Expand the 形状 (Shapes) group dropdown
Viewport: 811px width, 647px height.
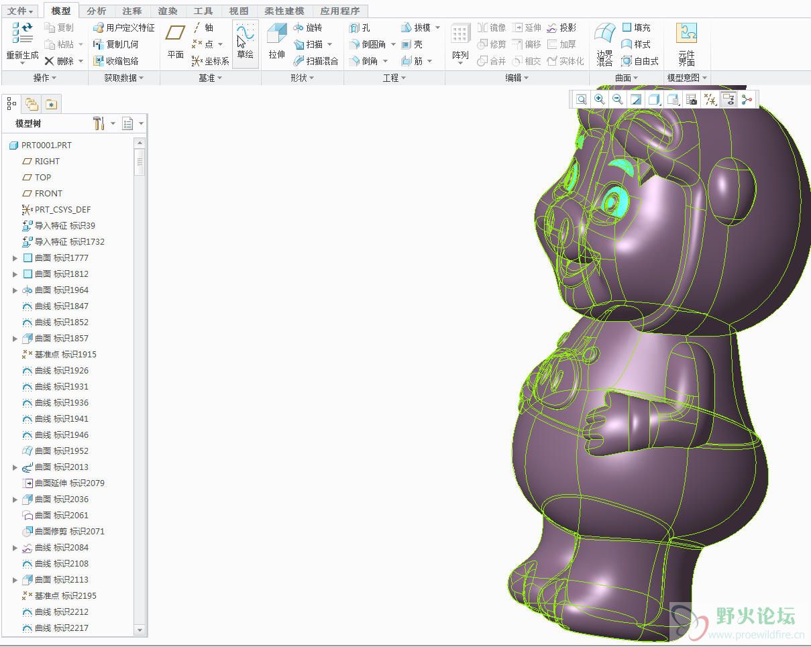pos(303,78)
